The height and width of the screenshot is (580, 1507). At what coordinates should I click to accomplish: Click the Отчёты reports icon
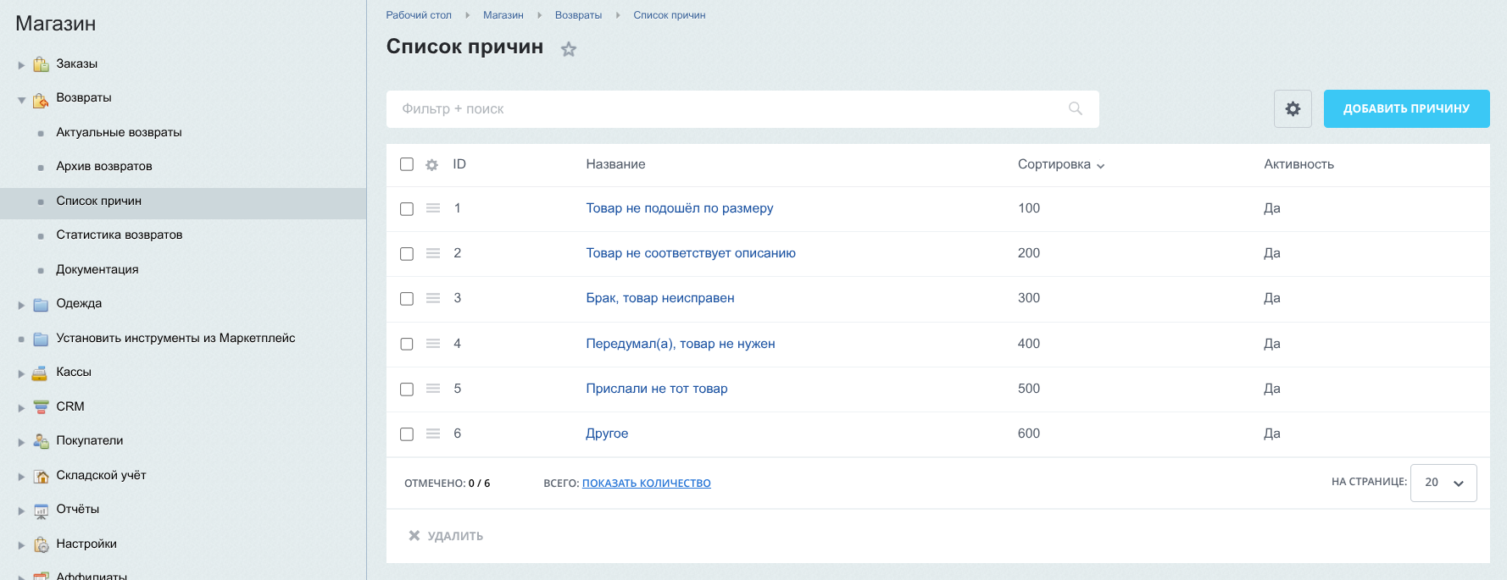41,510
